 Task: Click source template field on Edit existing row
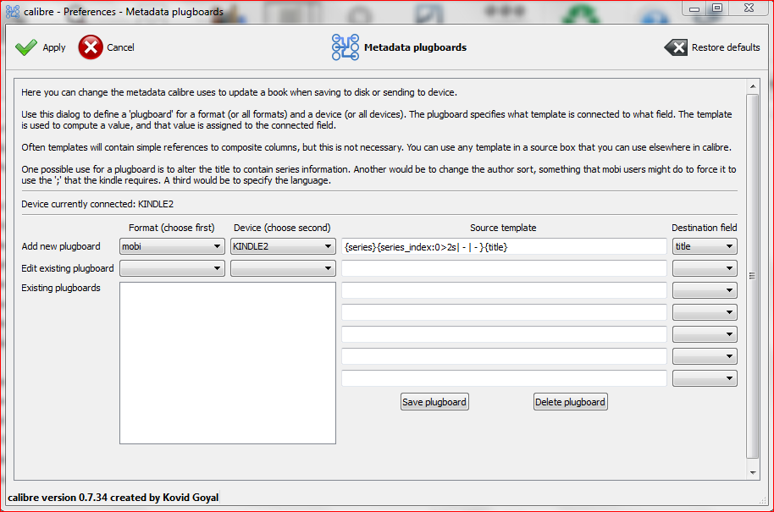coord(504,268)
